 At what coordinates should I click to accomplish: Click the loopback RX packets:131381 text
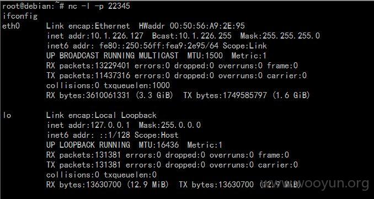pyautogui.click(x=84, y=155)
